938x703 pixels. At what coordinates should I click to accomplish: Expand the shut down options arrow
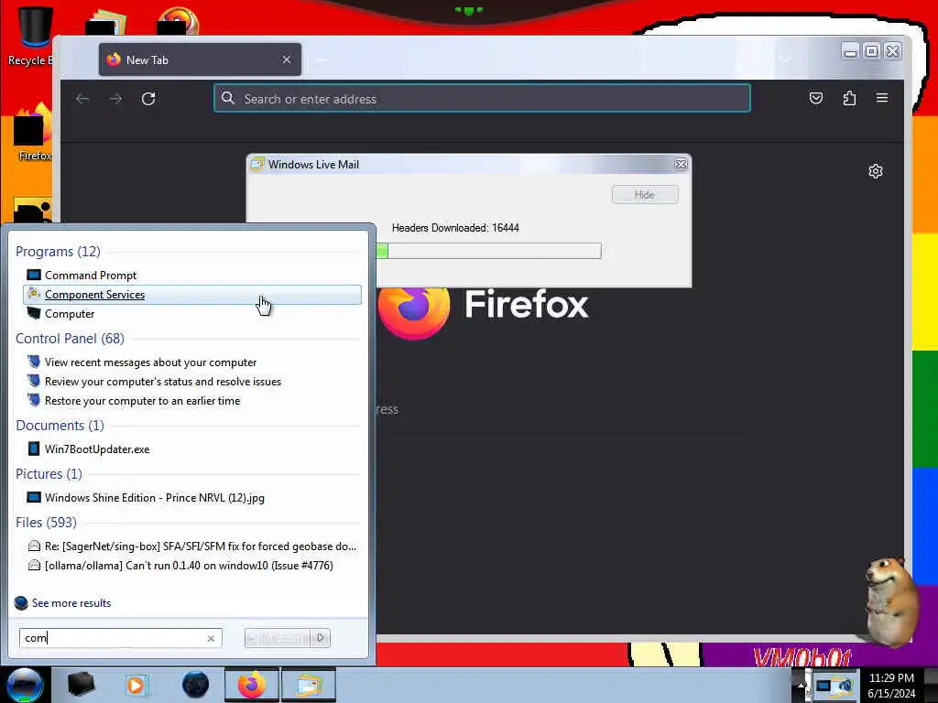pos(321,638)
